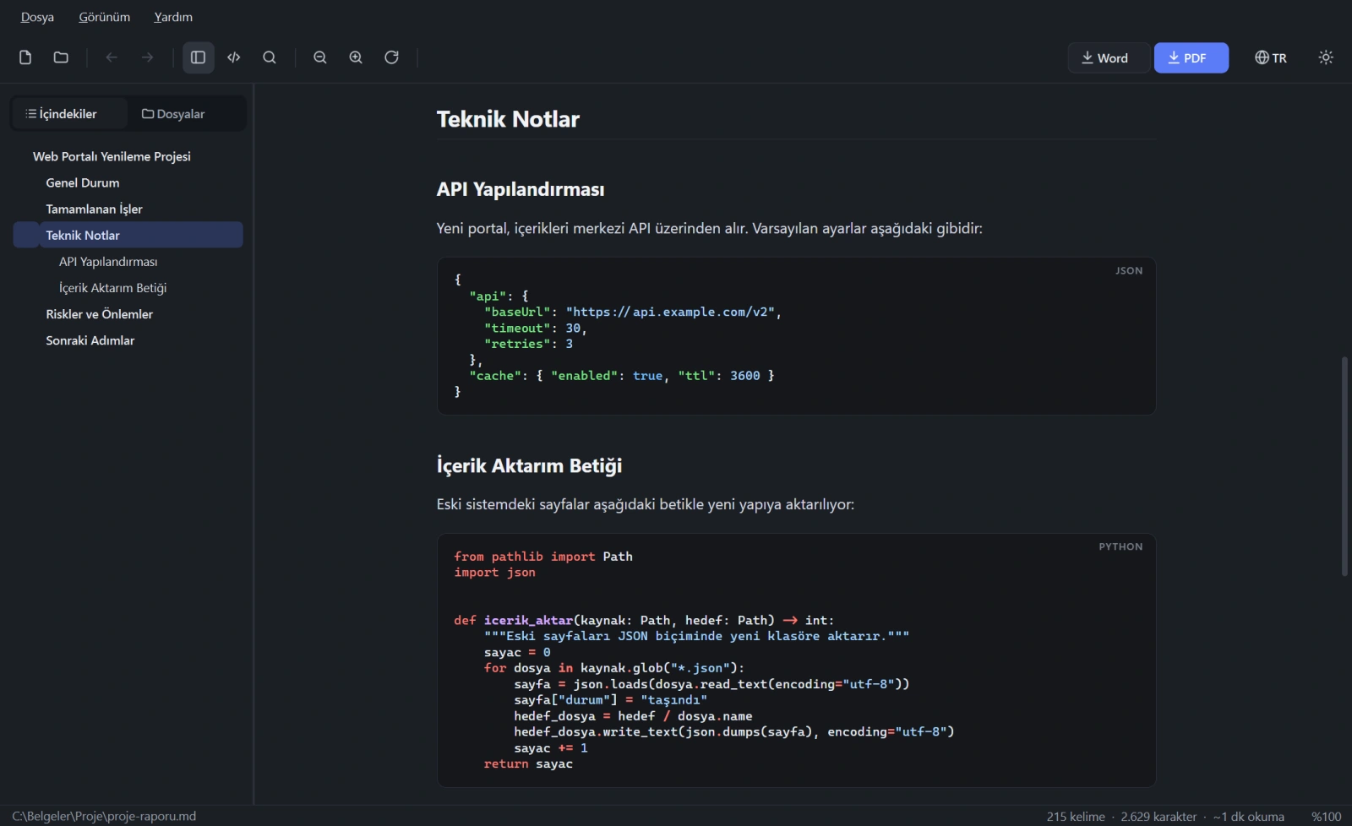The width and height of the screenshot is (1352, 826).
Task: Select Teknik Notlar in the outline
Action: [128, 235]
